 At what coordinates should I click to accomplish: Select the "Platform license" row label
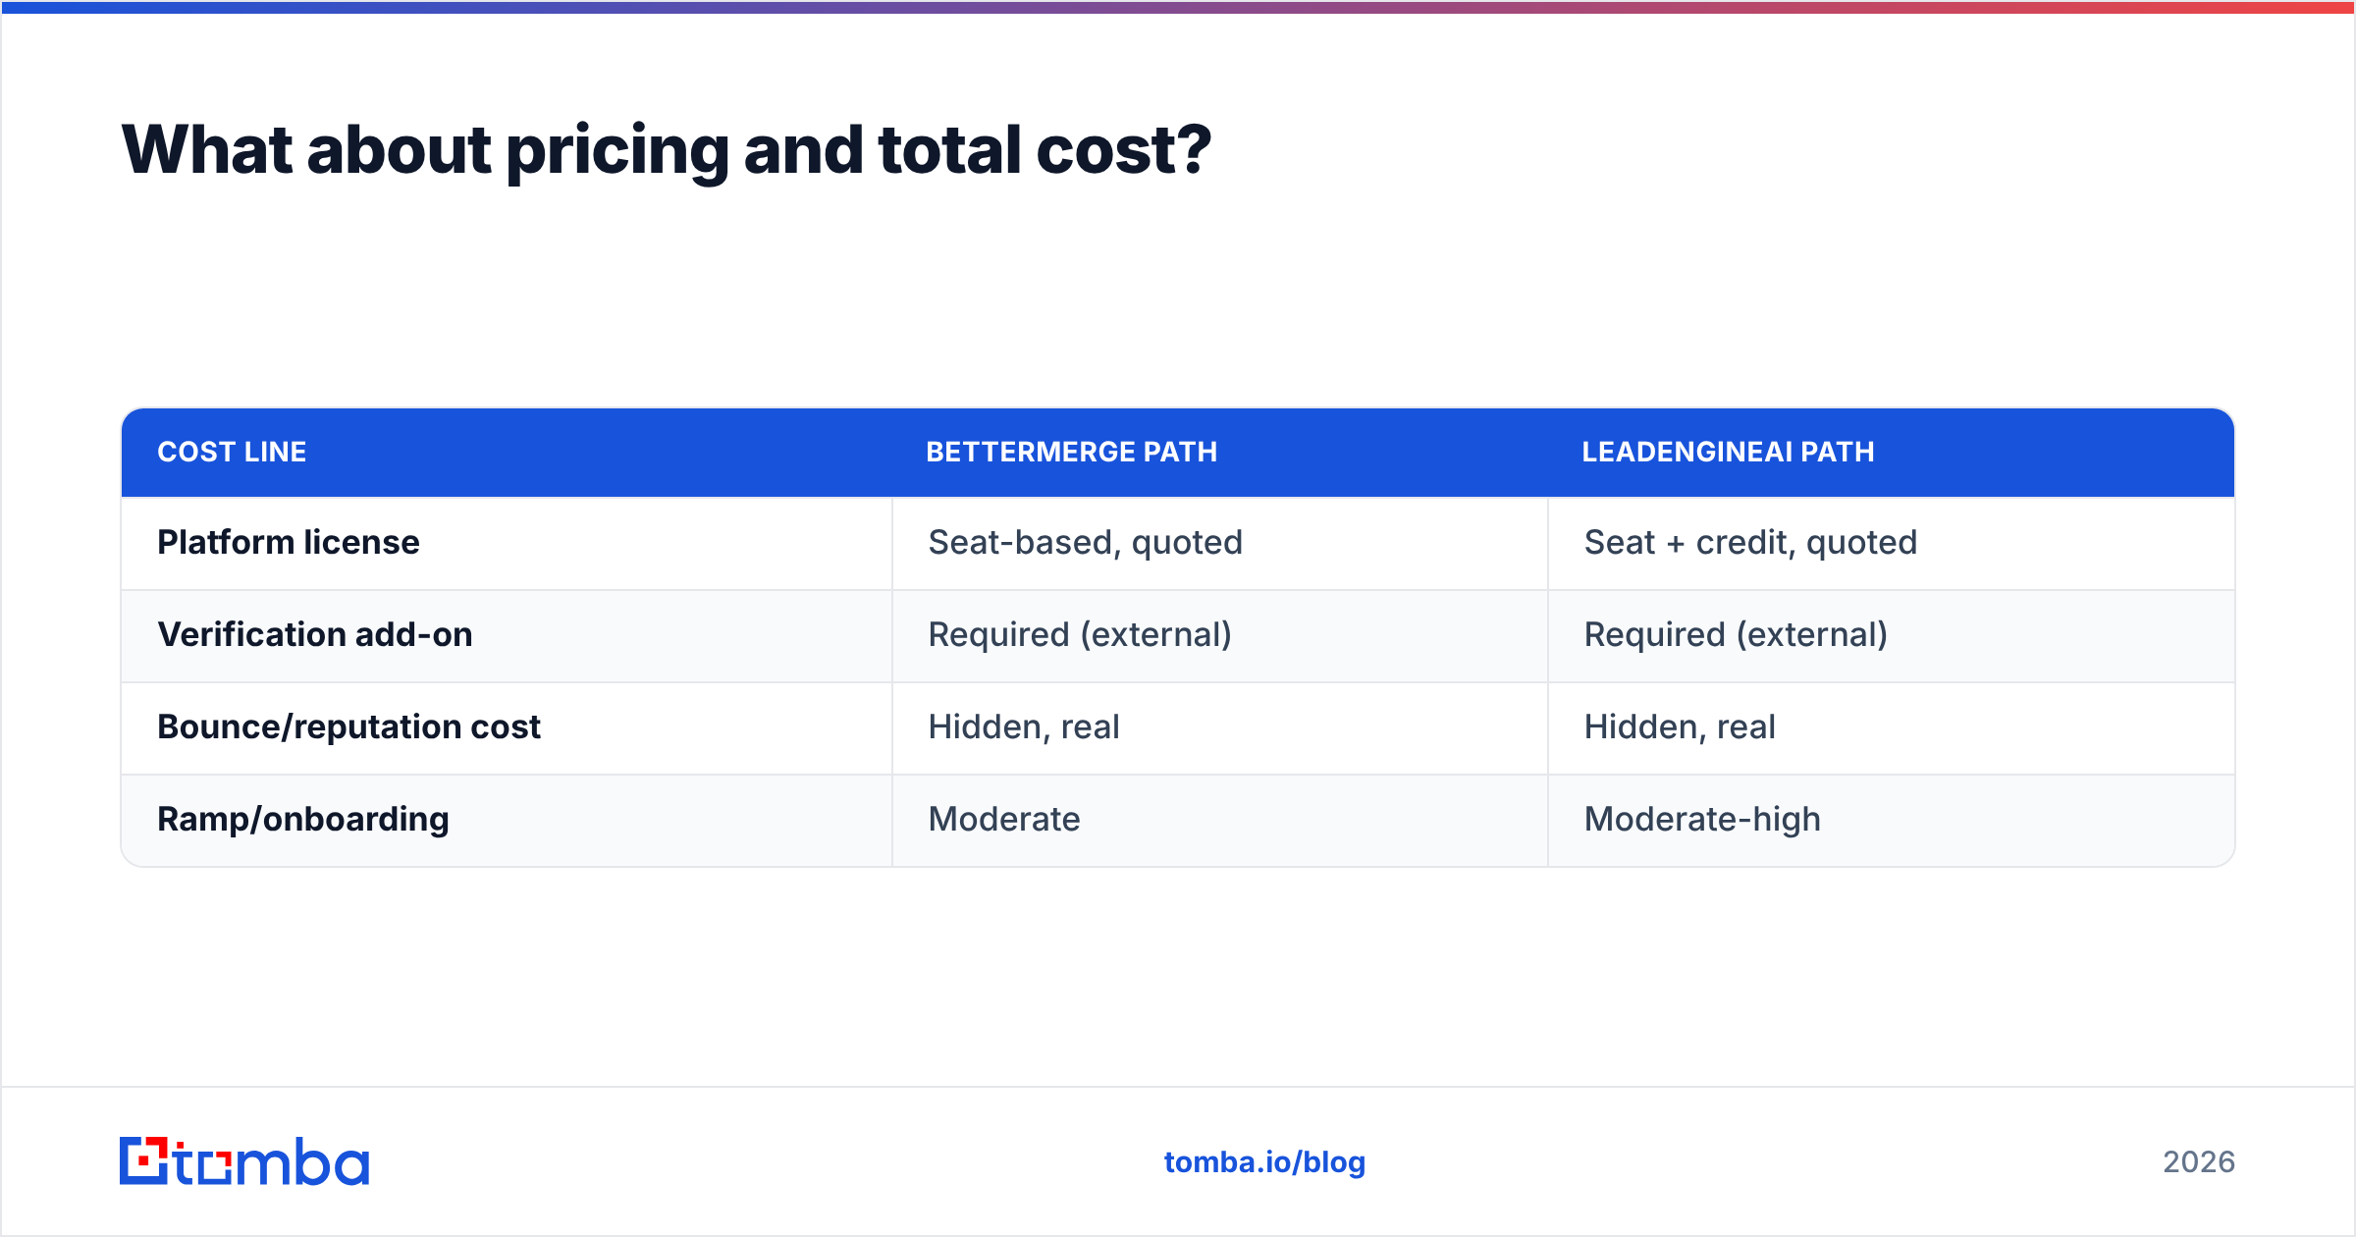tap(289, 542)
